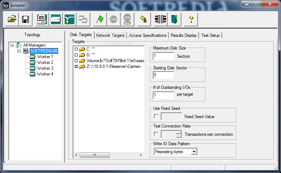Start new network worker icon
281x173 pixels.
click(x=70, y=19)
